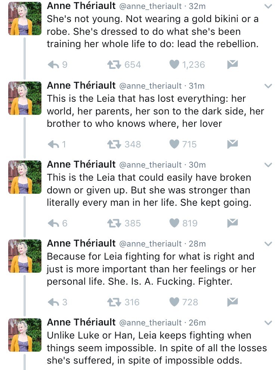
Task: Open the profile photo on the 26m tweet
Action: (x=25, y=335)
